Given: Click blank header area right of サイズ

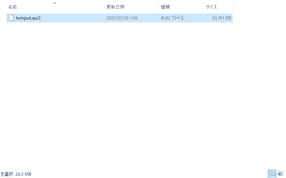Looking at the screenshot, I should [x=260, y=7].
